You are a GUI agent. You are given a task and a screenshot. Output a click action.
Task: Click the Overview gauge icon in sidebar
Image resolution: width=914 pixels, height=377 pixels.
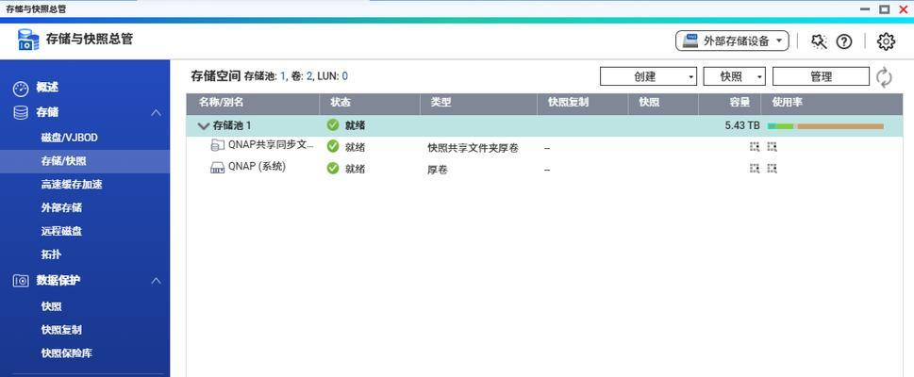click(21, 89)
